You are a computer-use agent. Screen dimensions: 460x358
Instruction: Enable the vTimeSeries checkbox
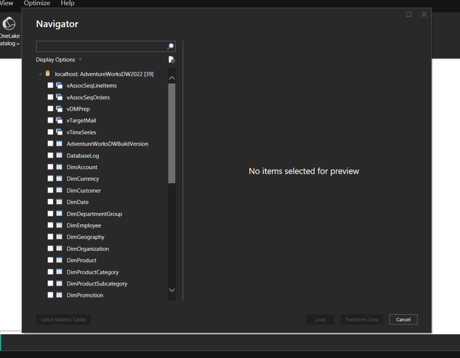pos(50,132)
